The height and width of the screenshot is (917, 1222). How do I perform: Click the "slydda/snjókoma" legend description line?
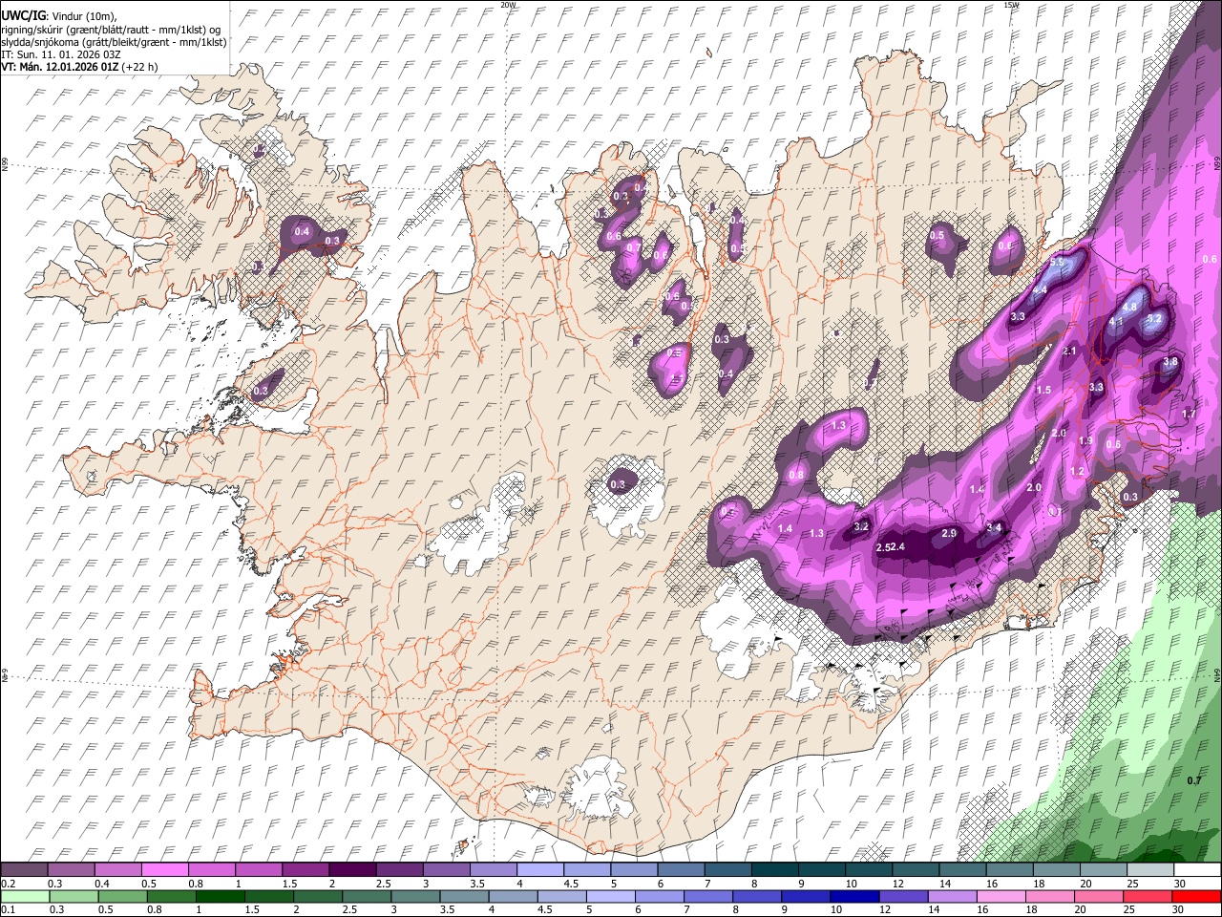[114, 42]
